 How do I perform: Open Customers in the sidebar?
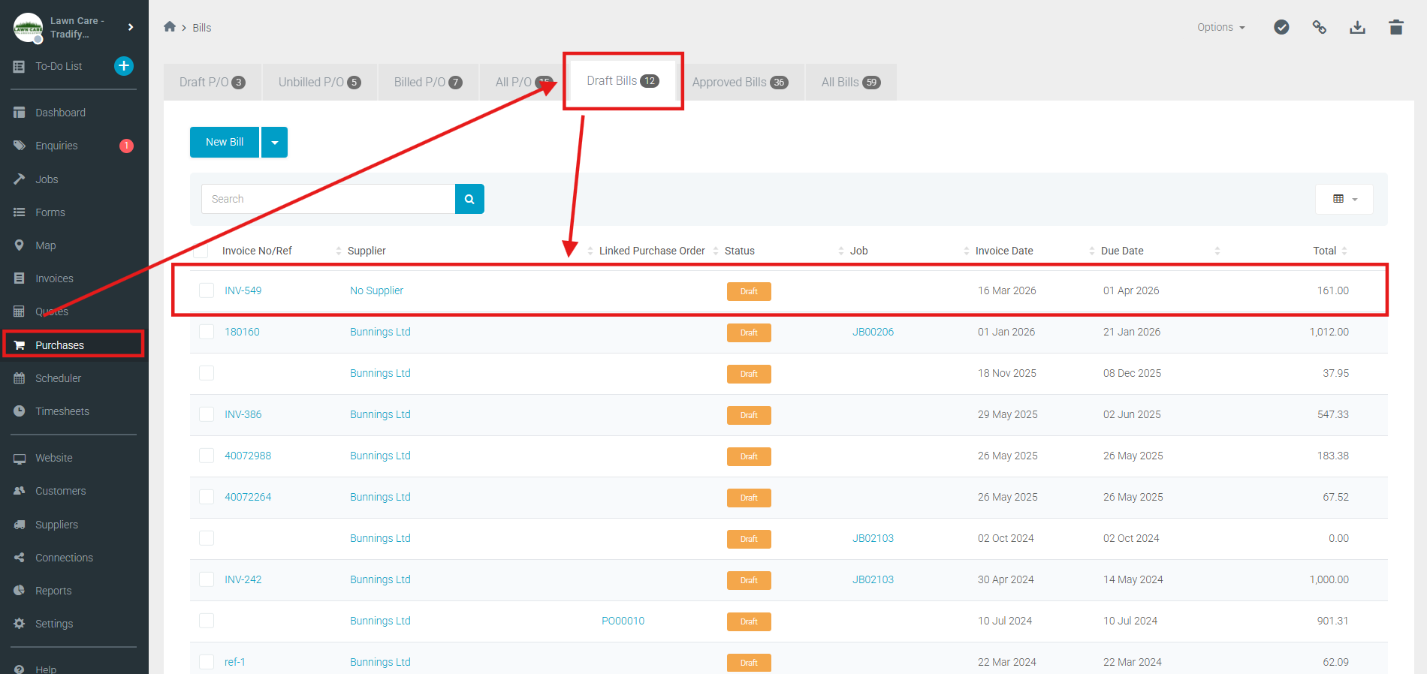coord(60,491)
